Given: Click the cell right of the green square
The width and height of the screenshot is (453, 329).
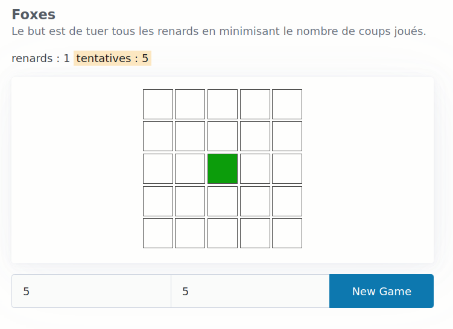Looking at the screenshot, I should coord(255,169).
